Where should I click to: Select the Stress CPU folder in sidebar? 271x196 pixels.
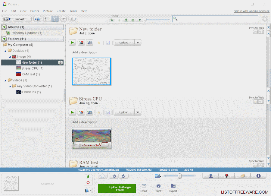click(32, 68)
